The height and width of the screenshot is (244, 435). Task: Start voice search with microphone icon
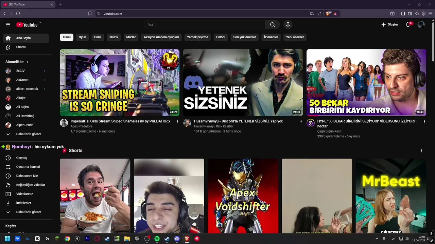click(x=288, y=24)
